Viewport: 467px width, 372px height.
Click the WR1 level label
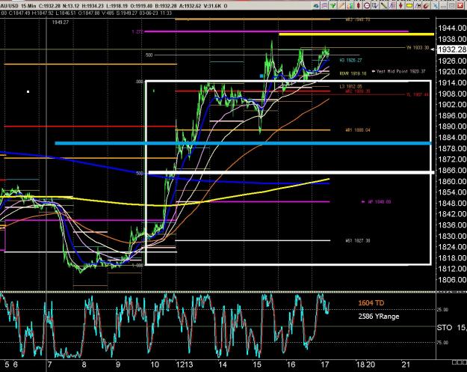point(357,130)
